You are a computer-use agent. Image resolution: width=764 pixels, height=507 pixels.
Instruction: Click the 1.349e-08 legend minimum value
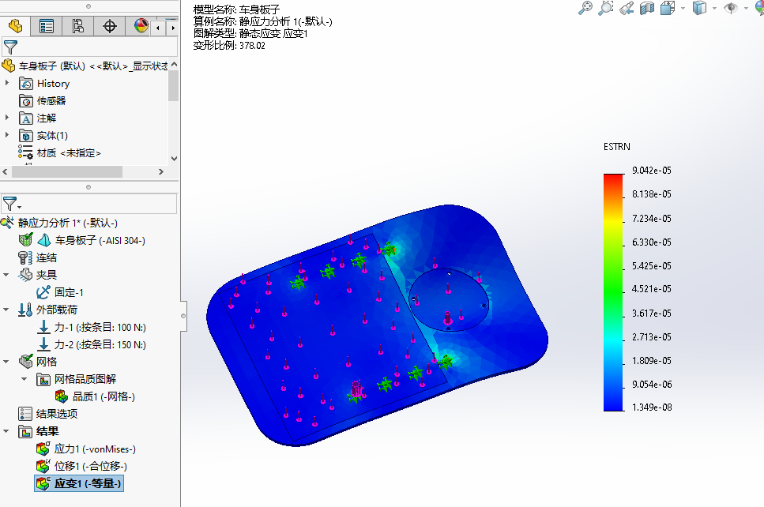point(652,407)
